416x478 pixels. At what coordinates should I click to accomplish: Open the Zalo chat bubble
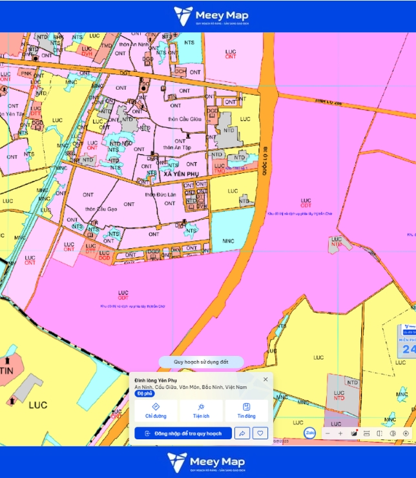(309, 433)
